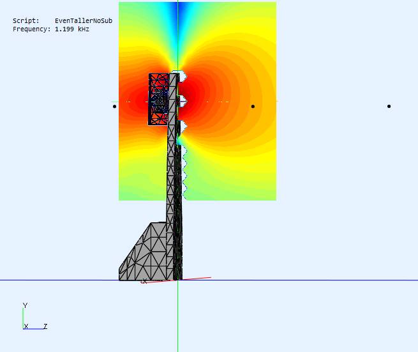
Task: Click the zigzag lower driver array
Action: pyautogui.click(x=184, y=172)
